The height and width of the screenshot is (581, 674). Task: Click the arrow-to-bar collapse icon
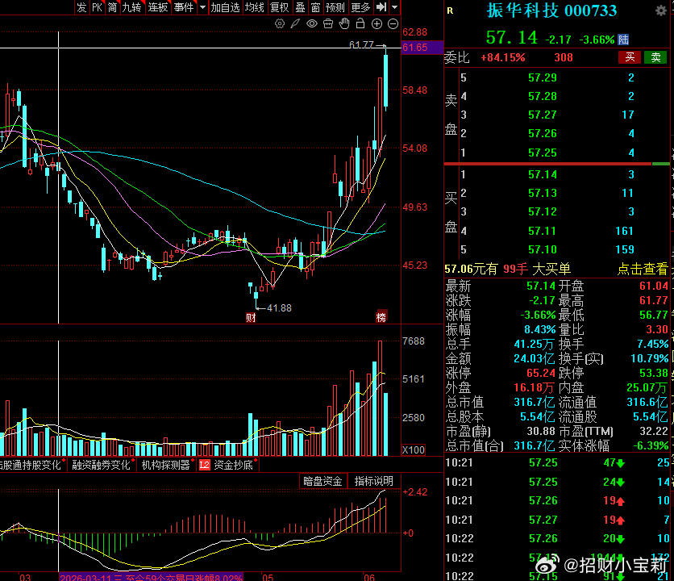[381, 7]
